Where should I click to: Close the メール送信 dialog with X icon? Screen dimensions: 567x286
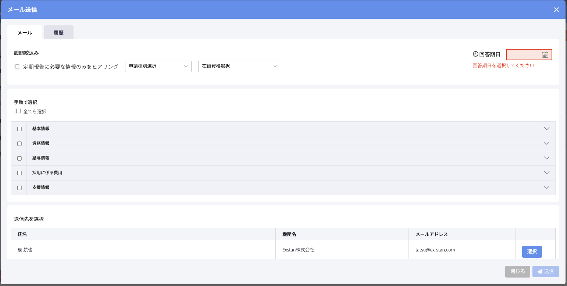[556, 10]
